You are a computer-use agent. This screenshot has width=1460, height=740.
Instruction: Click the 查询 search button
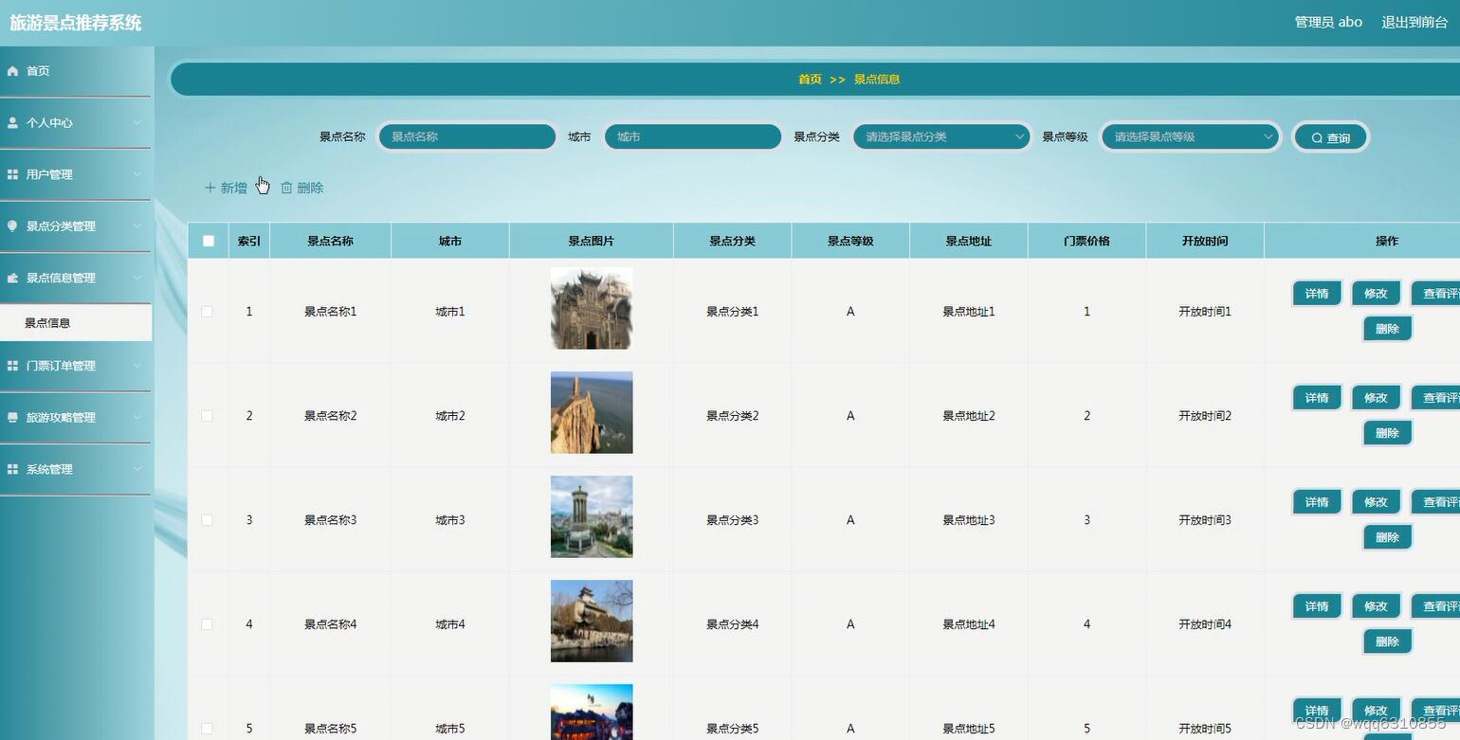point(1331,137)
